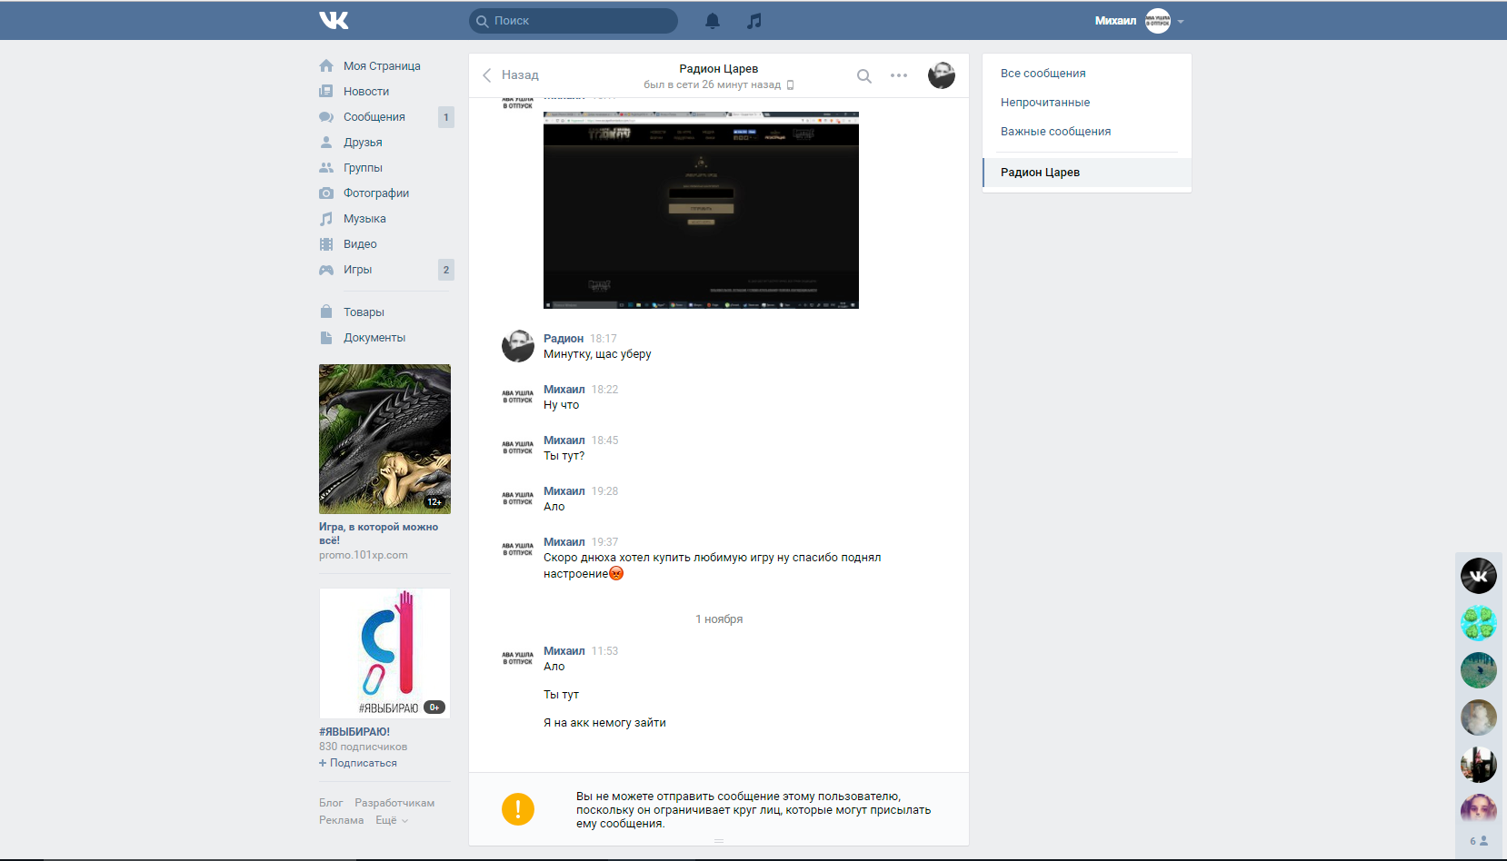Open the three-dots actions menu in the chat header

coord(899,75)
